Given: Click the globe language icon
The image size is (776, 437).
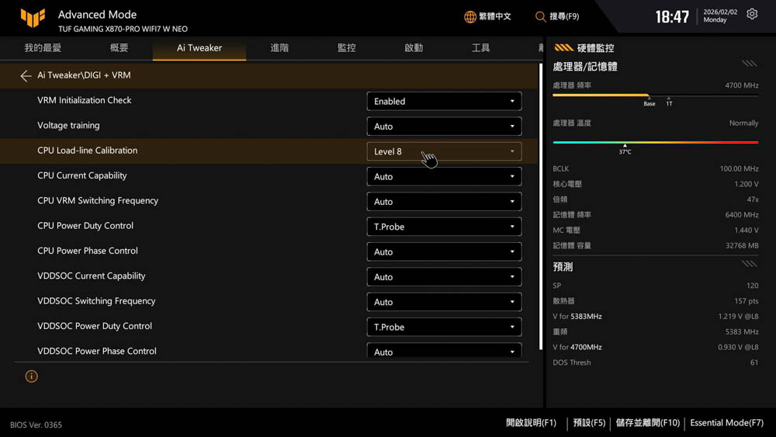Looking at the screenshot, I should [470, 16].
